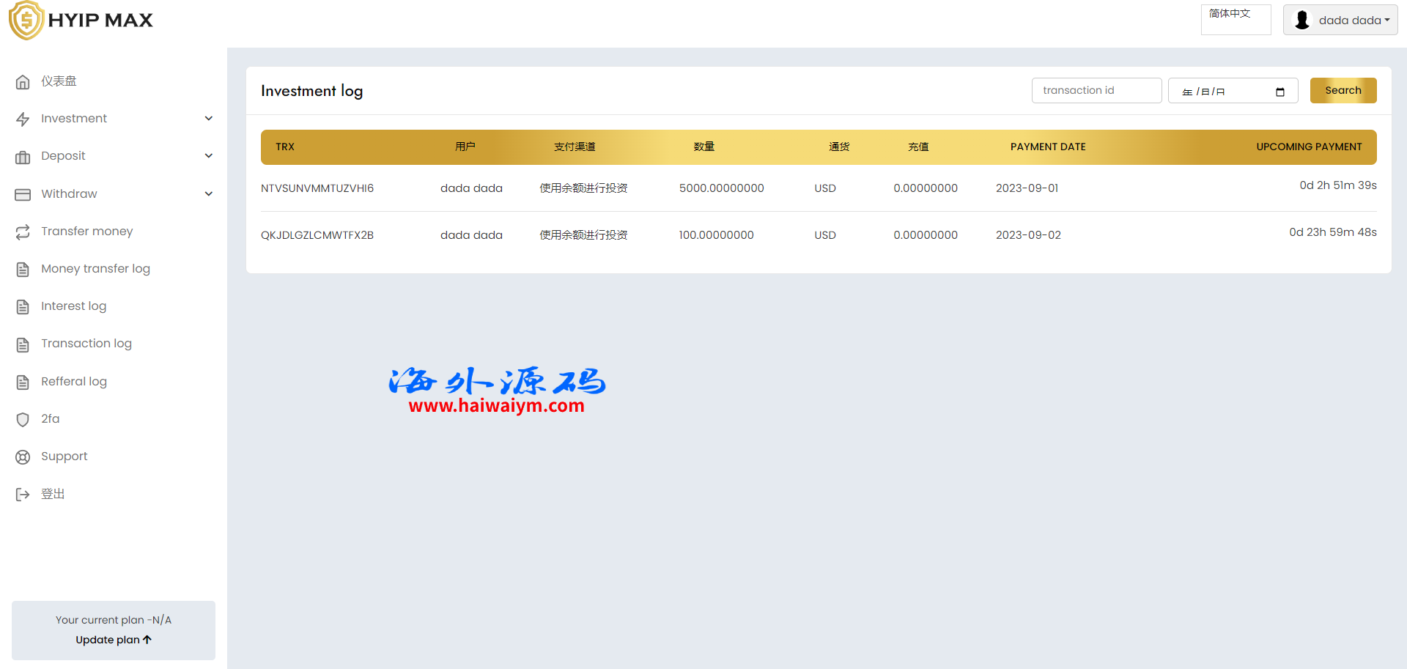Screen dimensions: 1407x669
Task: Expand the Withdraw submenu chevron
Action: pyautogui.click(x=209, y=194)
